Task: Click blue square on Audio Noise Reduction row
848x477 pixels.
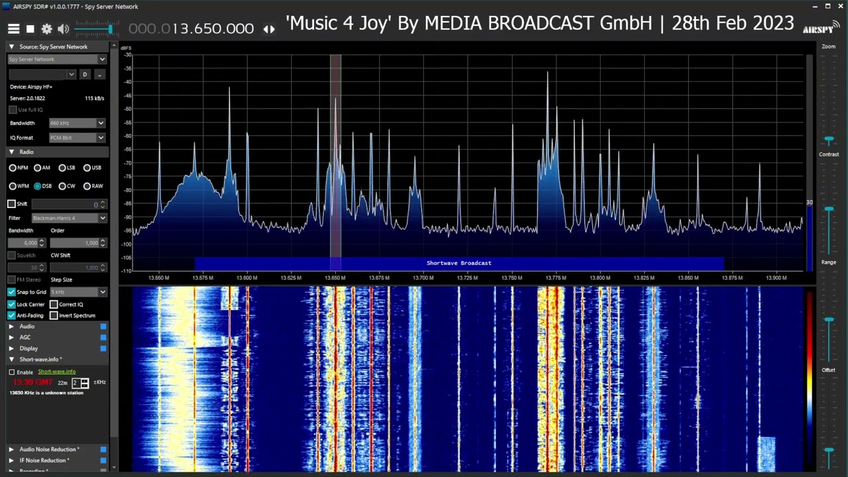Action: click(x=103, y=449)
